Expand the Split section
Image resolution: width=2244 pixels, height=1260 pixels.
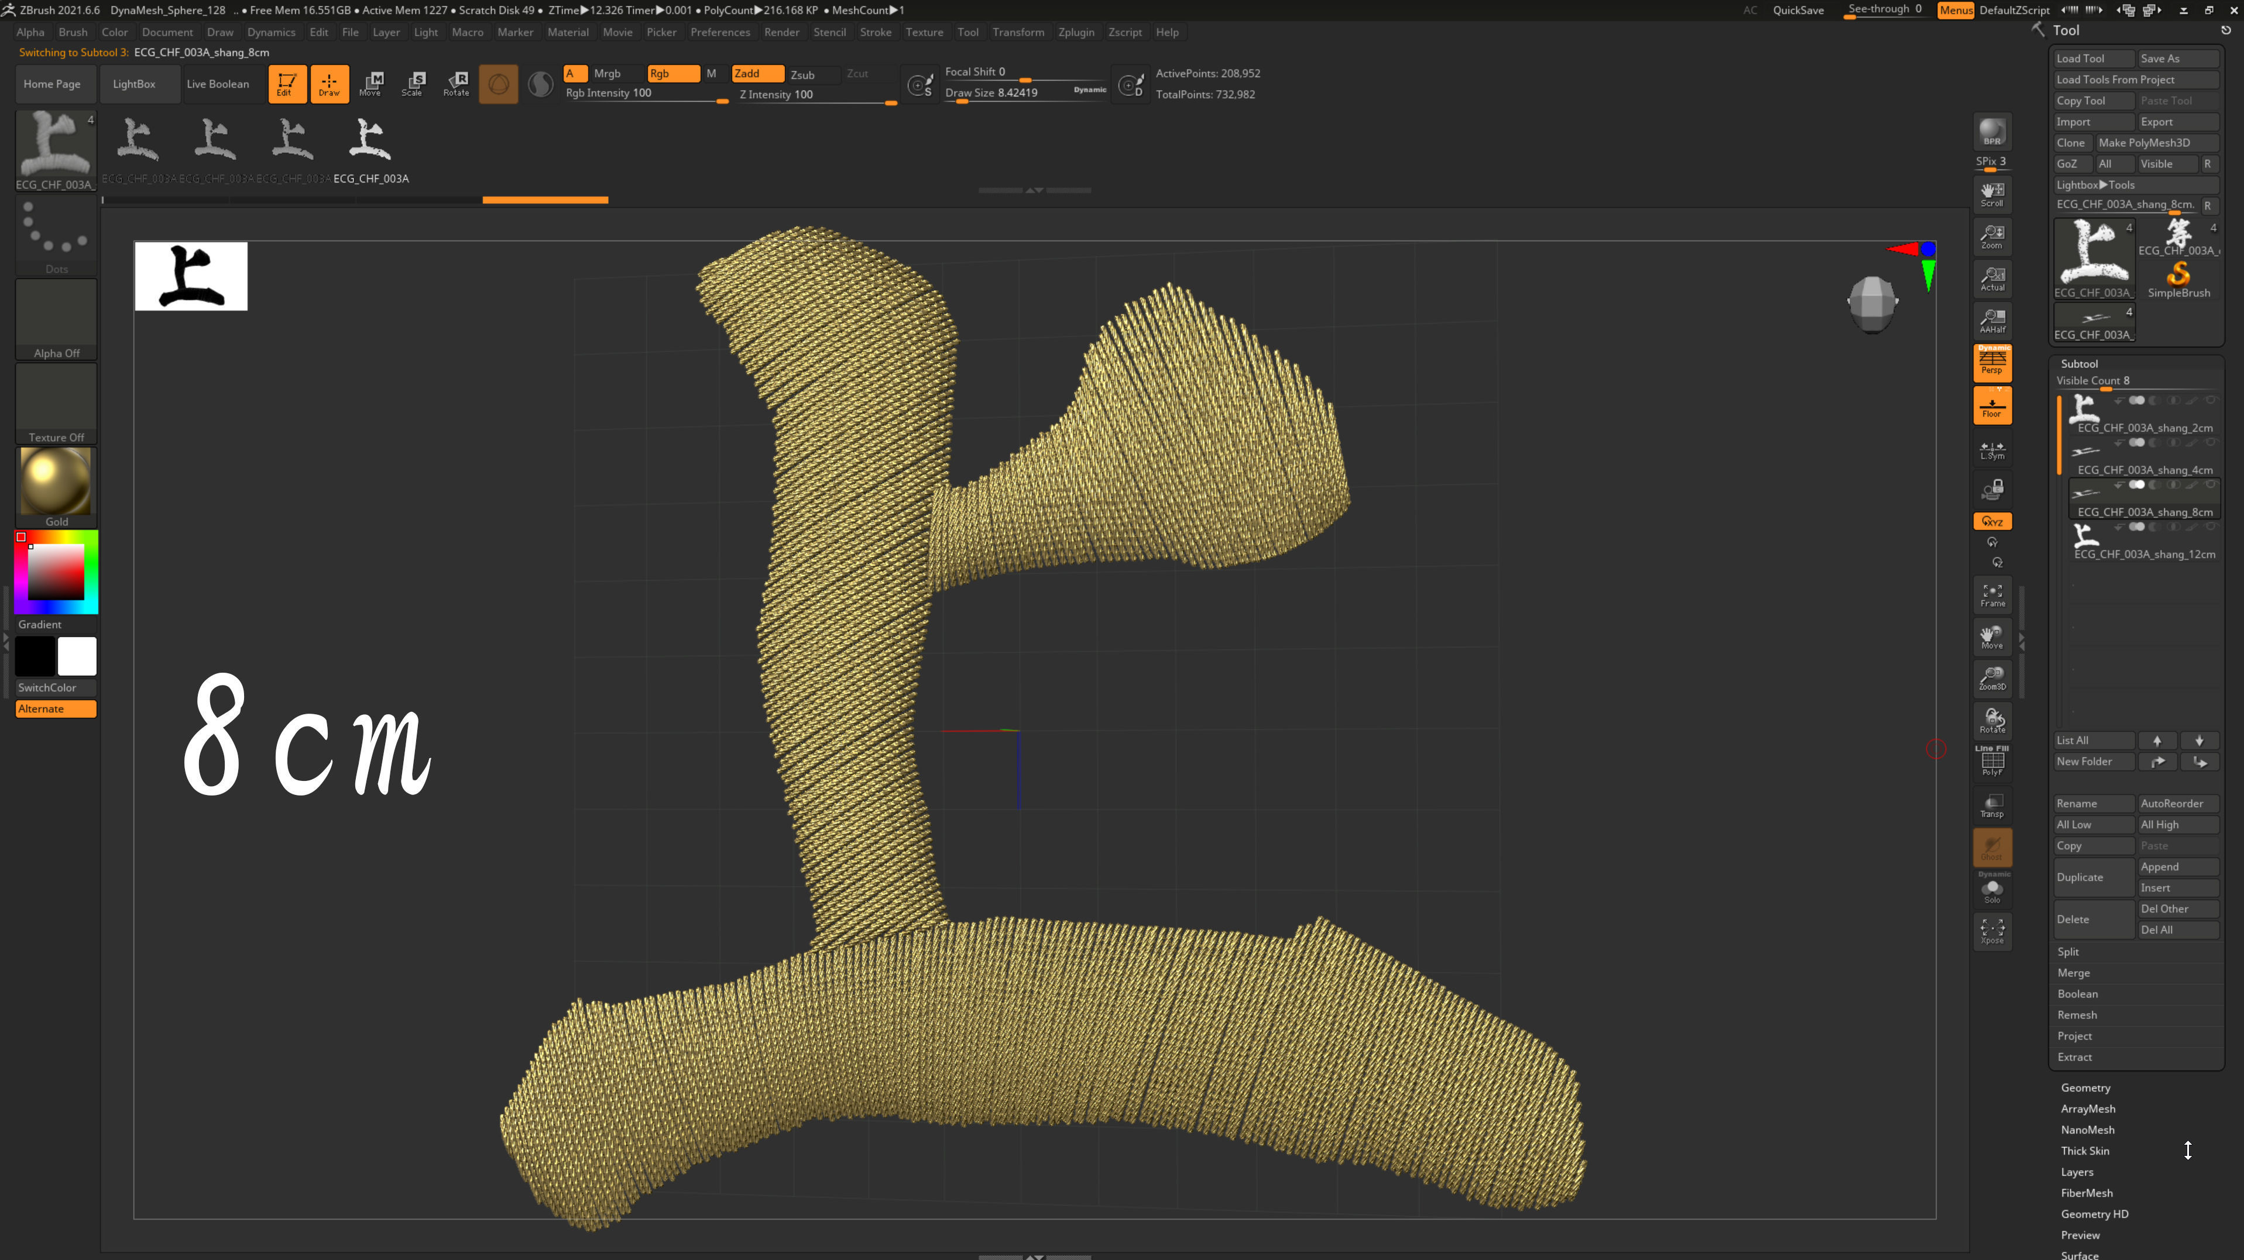pyautogui.click(x=2068, y=952)
